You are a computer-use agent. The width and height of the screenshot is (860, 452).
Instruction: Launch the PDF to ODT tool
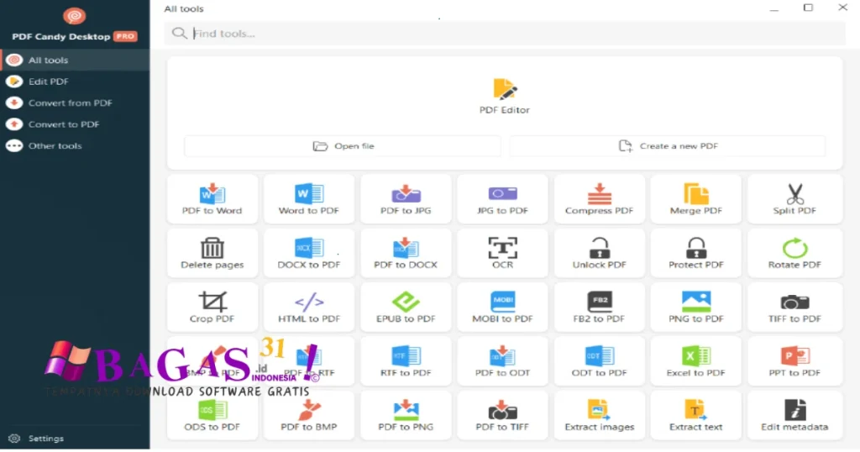[x=502, y=361]
